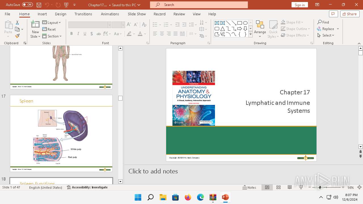Click the Sign in button
This screenshot has width=363, height=204.
(x=299, y=5)
